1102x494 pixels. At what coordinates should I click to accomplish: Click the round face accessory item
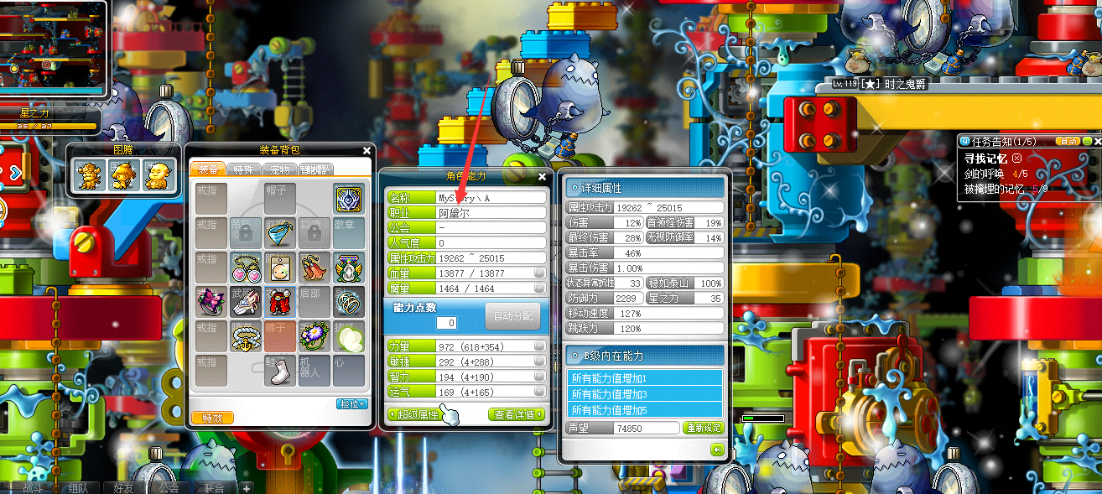click(x=280, y=268)
